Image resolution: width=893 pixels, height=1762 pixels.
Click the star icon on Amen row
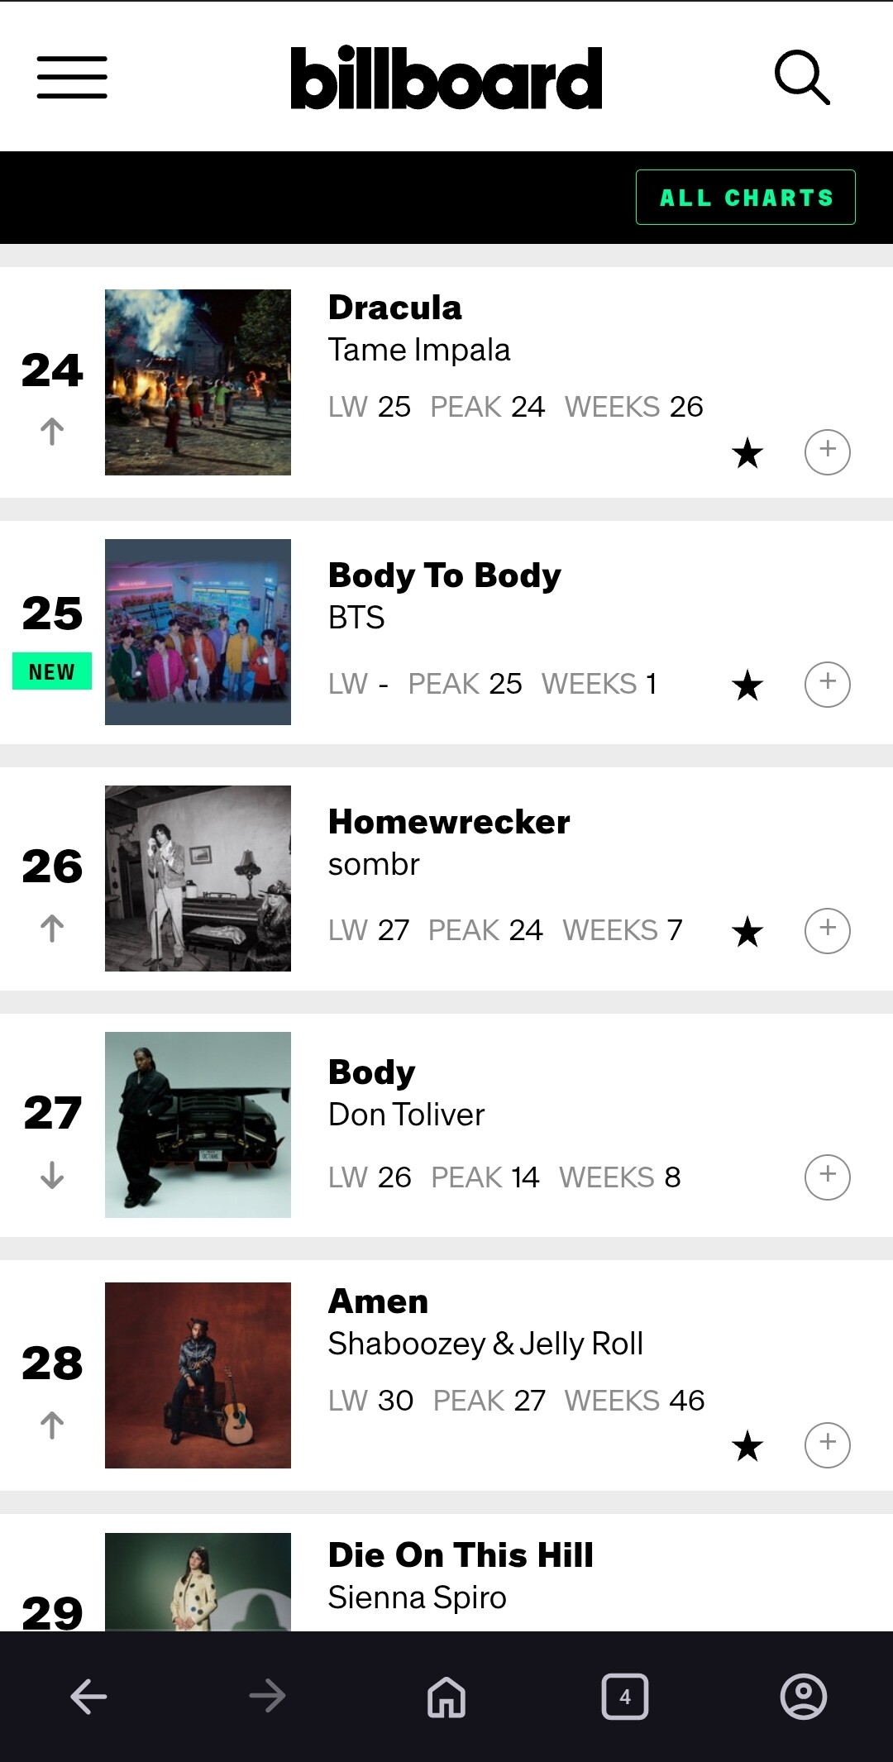[747, 1446]
